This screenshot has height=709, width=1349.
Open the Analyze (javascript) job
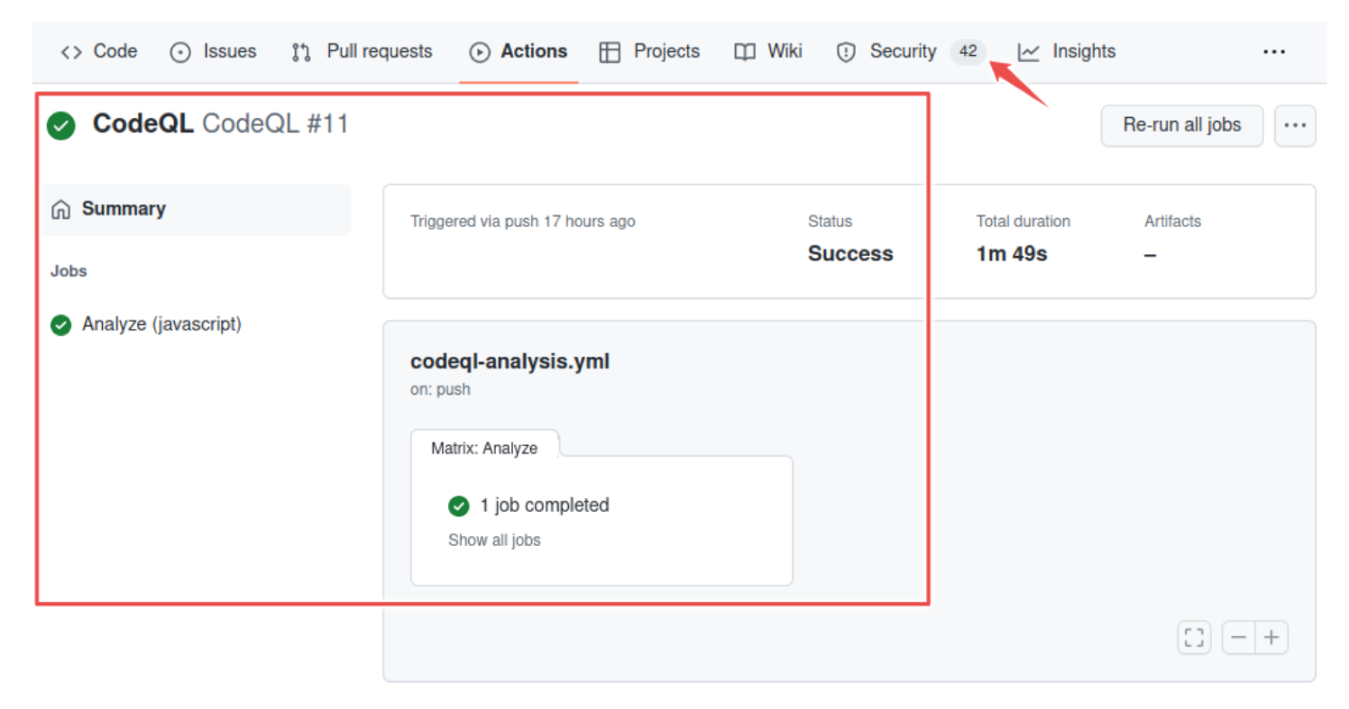pyautogui.click(x=161, y=324)
